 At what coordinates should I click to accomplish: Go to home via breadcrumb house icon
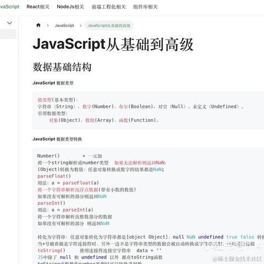coord(38,25)
